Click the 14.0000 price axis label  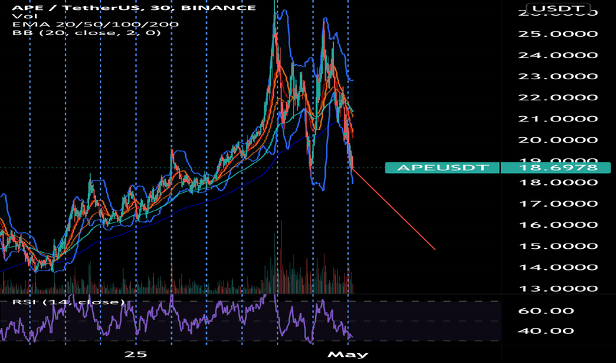click(558, 267)
